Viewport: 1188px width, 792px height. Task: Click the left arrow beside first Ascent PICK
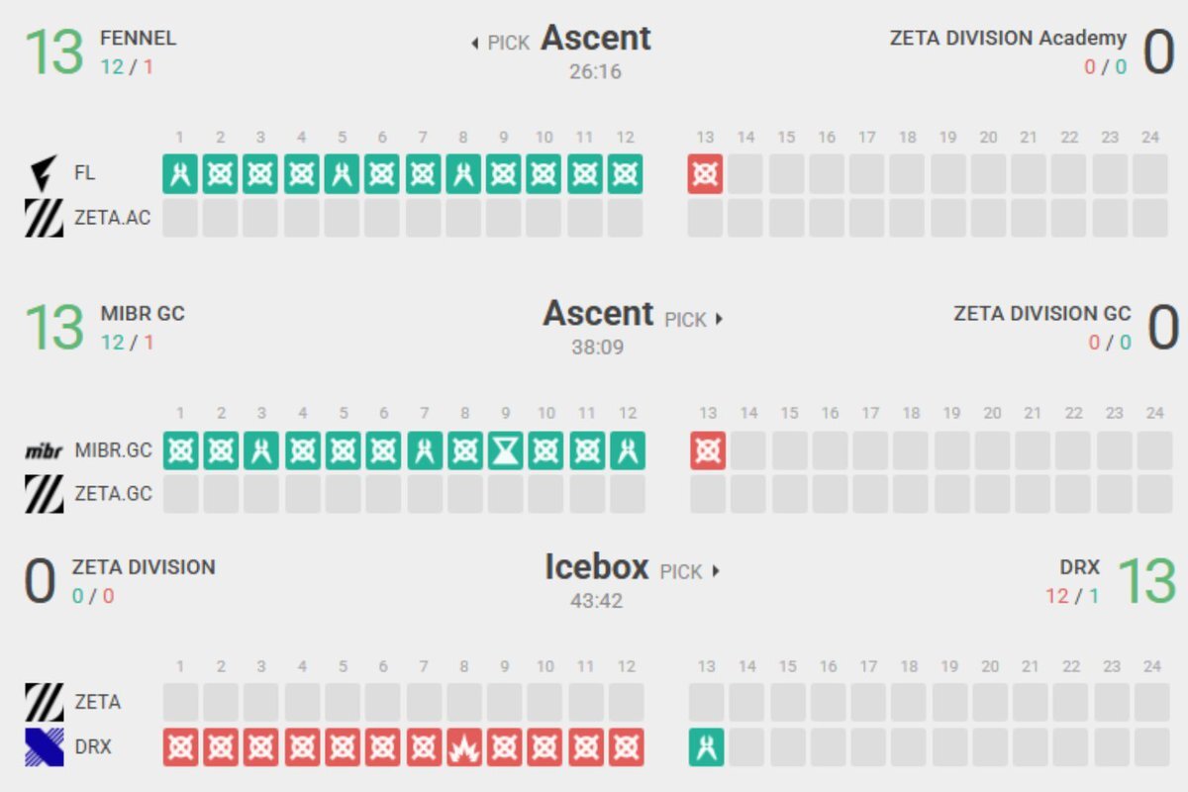click(x=475, y=44)
